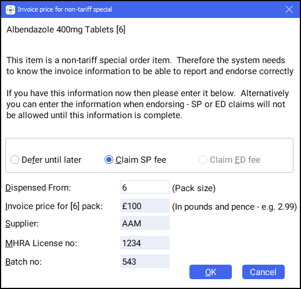
Task: Click the dialog title bar text
Action: point(65,9)
